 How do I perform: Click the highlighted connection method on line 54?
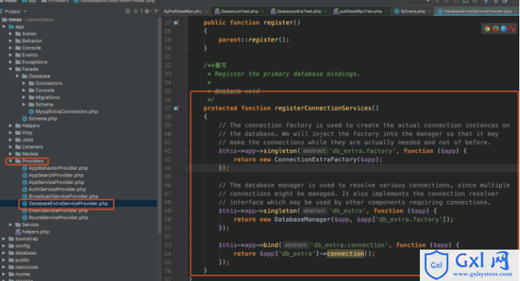click(x=345, y=254)
